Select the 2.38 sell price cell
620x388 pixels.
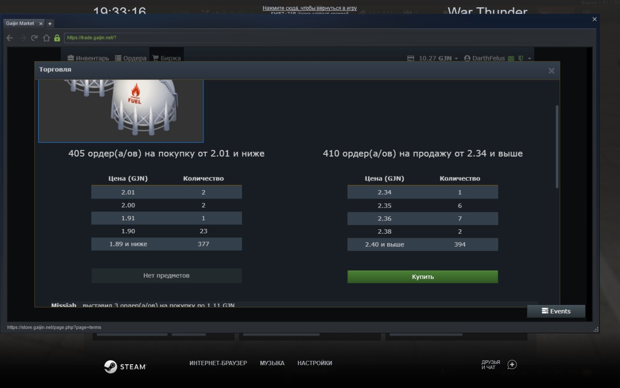coord(385,231)
